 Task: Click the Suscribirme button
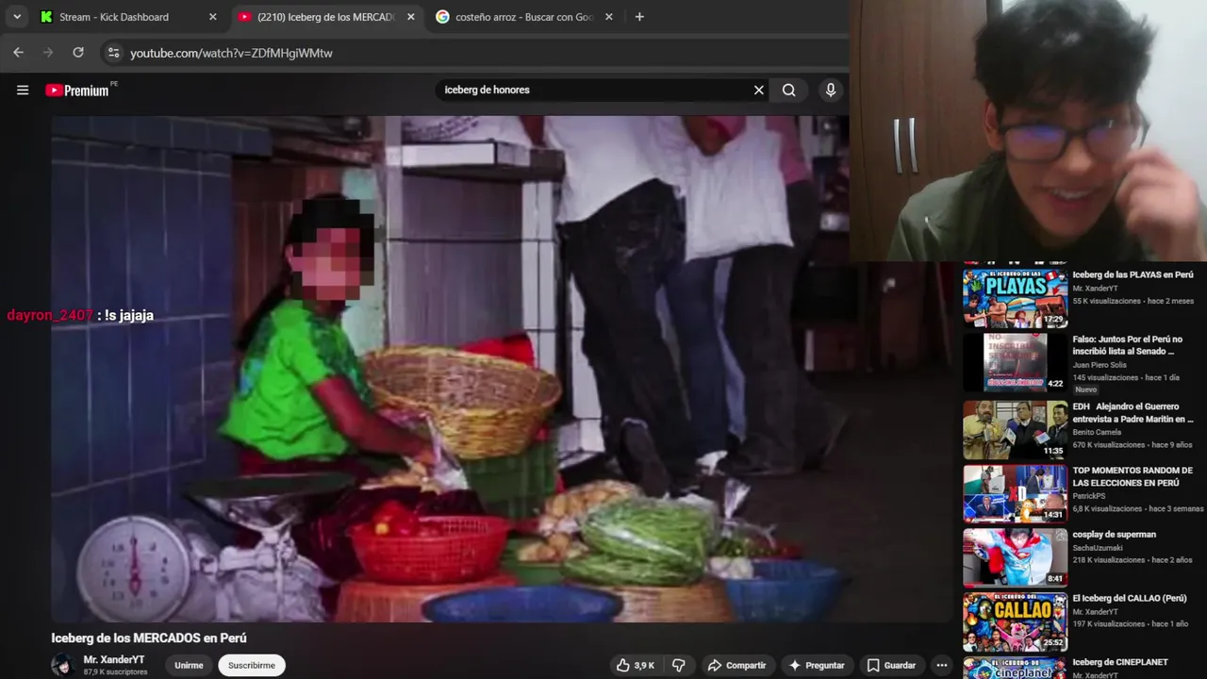point(252,665)
